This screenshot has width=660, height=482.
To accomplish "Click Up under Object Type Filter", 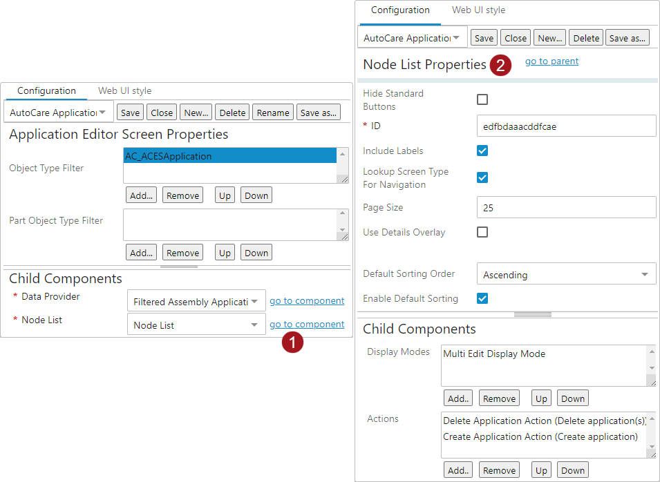I will click(225, 195).
